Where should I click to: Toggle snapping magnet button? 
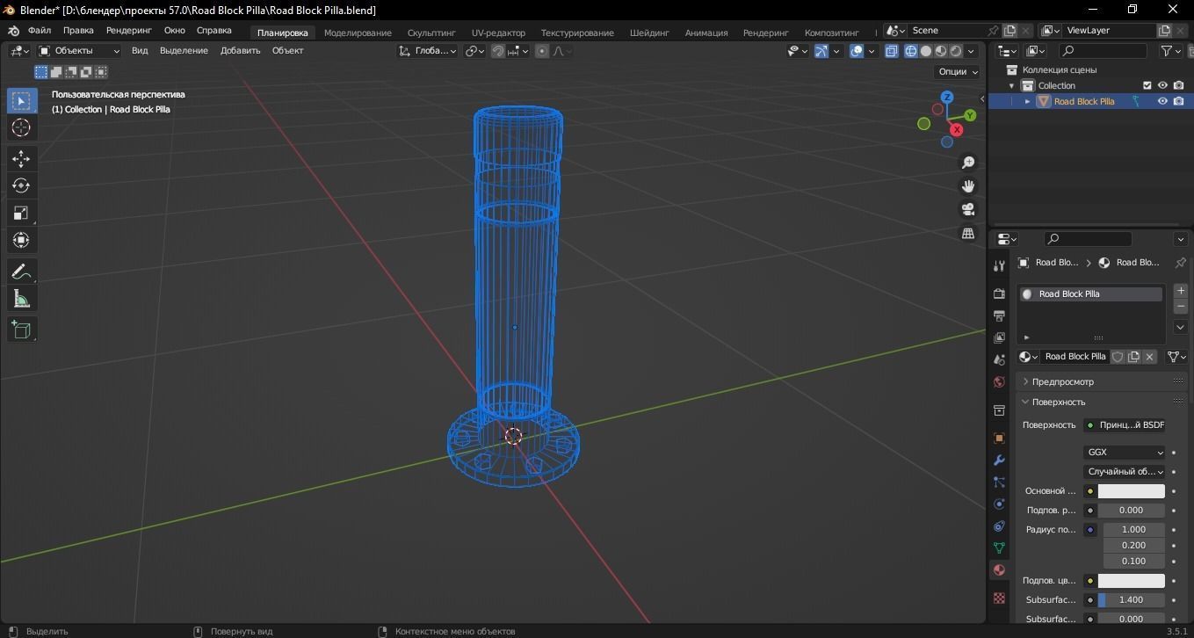tap(497, 51)
